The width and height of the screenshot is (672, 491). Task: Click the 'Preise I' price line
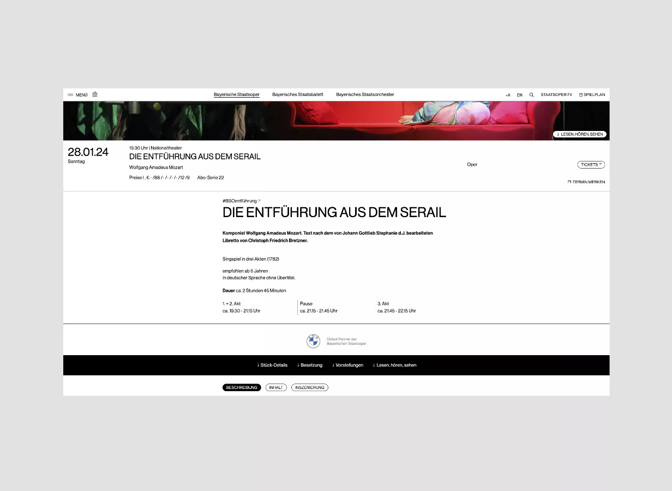tap(159, 178)
